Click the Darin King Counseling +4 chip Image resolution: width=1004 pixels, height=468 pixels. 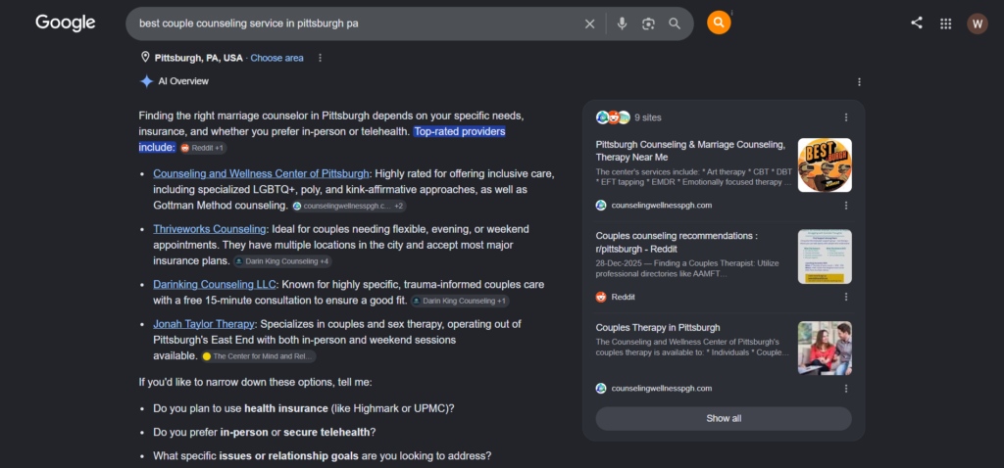(282, 260)
